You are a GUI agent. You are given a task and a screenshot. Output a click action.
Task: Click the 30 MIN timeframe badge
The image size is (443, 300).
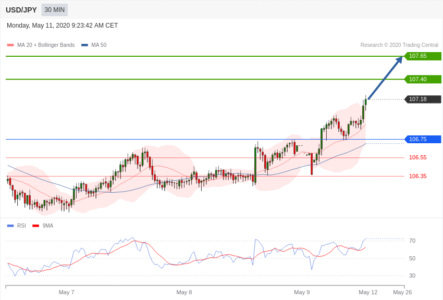pyautogui.click(x=55, y=10)
